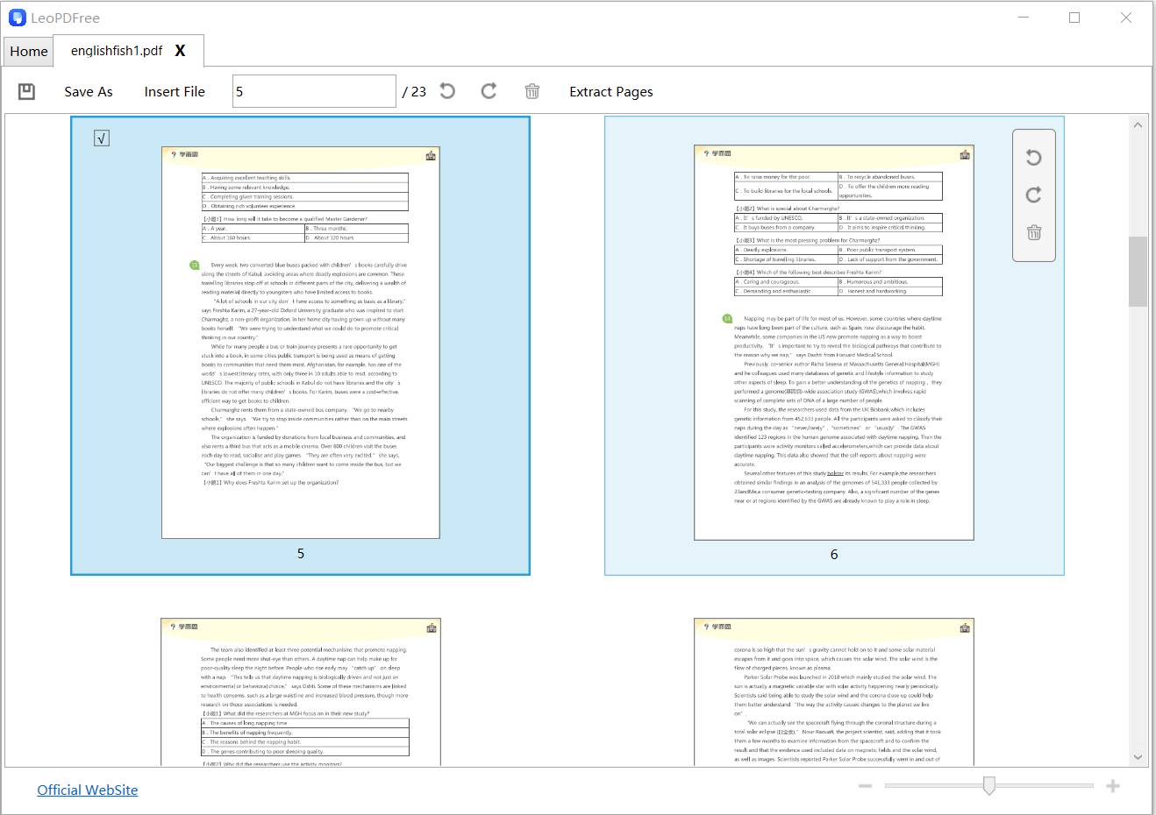The image size is (1156, 815).
Task: Rotate page 6 right in side panel
Action: (1034, 195)
